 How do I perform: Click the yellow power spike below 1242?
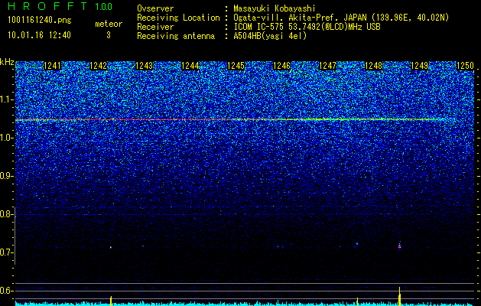[111, 301]
